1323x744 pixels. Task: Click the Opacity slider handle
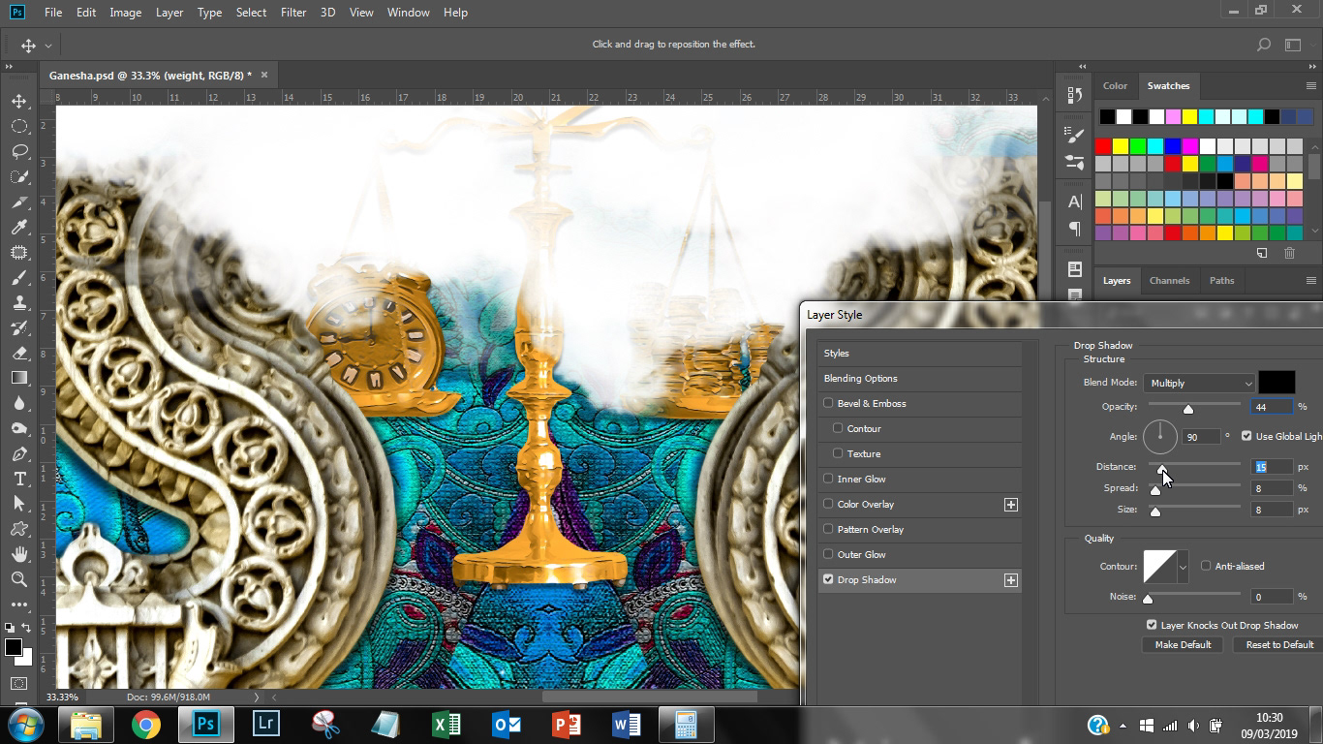click(1188, 409)
